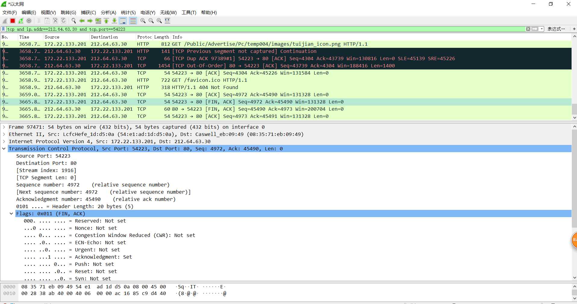
Task: Sort by the No. column header
Action: click(x=9, y=37)
